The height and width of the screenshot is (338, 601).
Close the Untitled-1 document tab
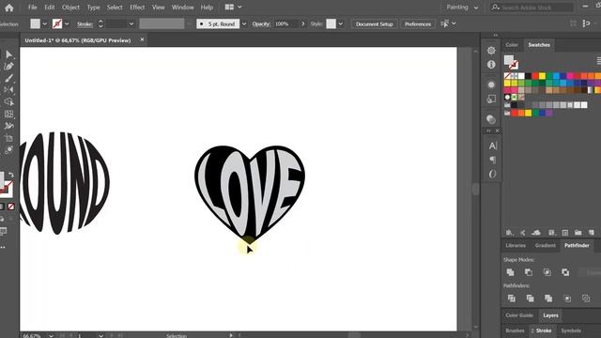[x=142, y=39]
